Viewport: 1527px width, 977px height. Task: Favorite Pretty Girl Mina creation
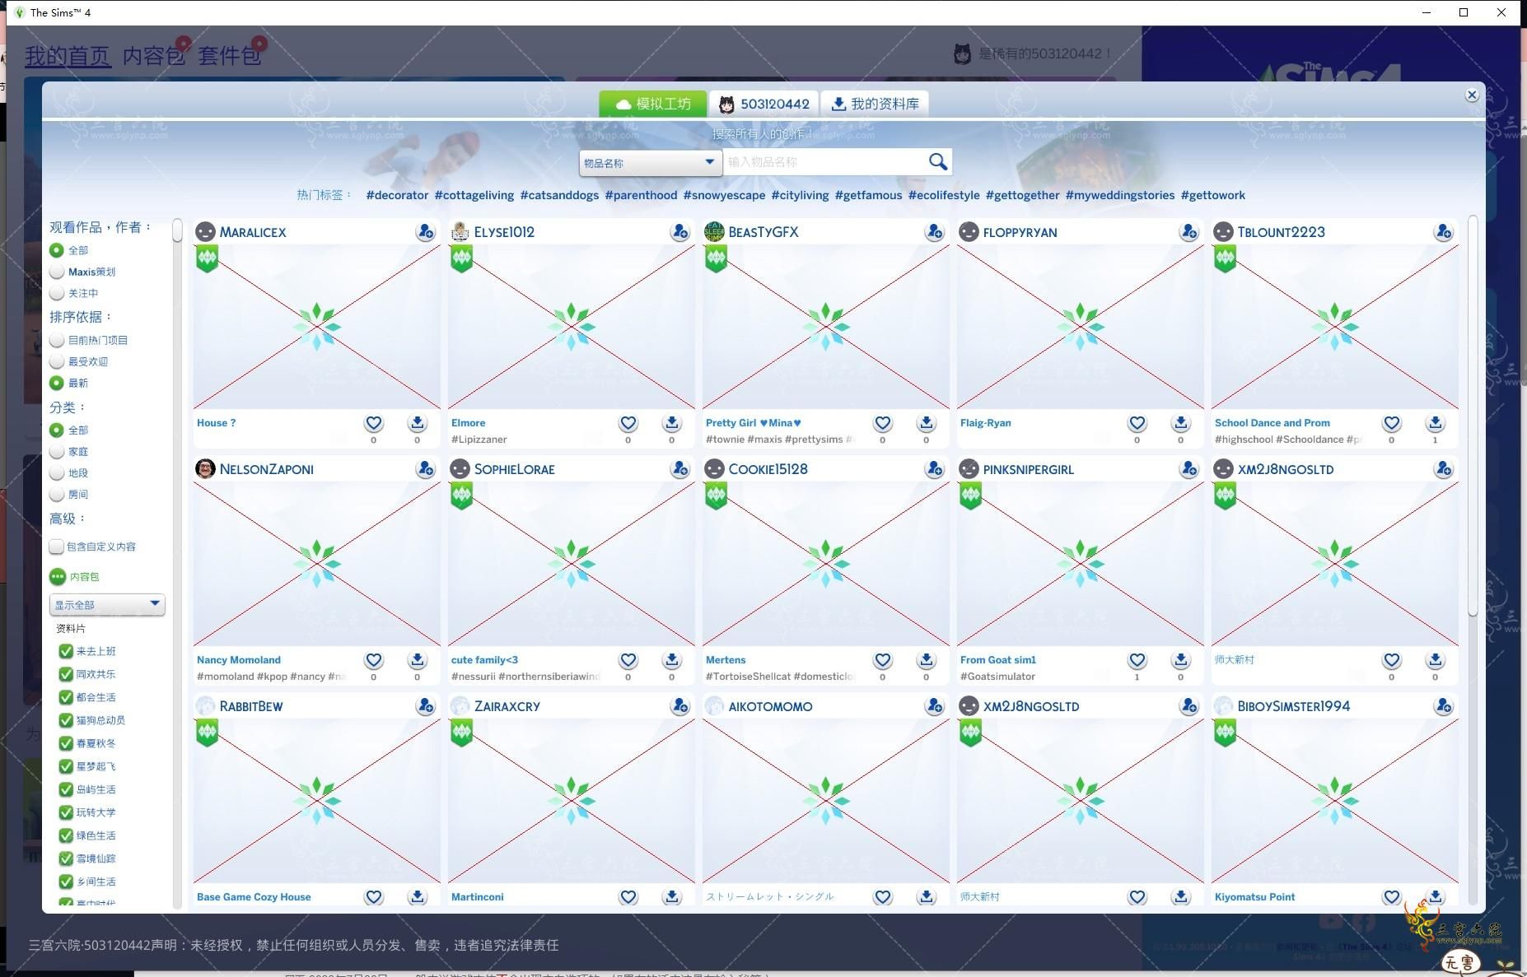click(x=883, y=423)
